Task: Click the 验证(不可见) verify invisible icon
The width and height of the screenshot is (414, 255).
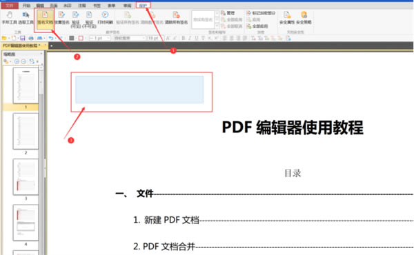Action: (x=89, y=15)
